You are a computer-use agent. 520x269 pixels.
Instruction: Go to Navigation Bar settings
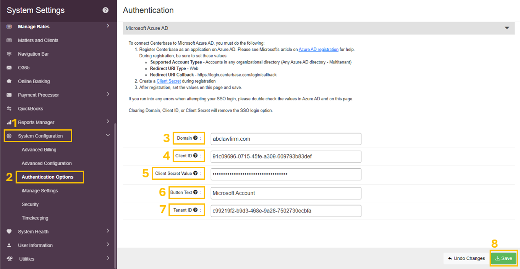pyautogui.click(x=33, y=54)
